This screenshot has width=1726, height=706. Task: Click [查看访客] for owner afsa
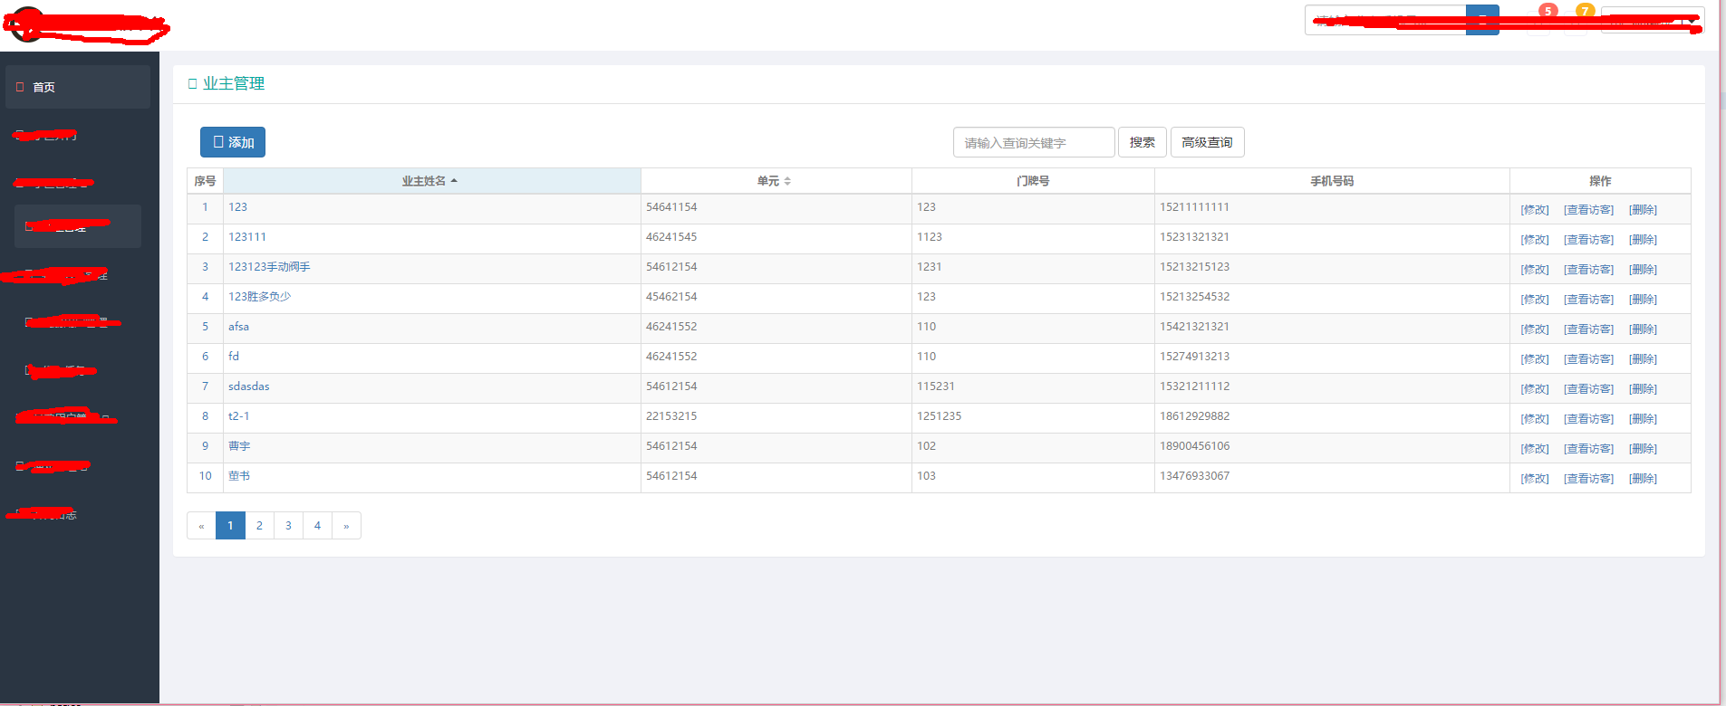click(x=1588, y=329)
